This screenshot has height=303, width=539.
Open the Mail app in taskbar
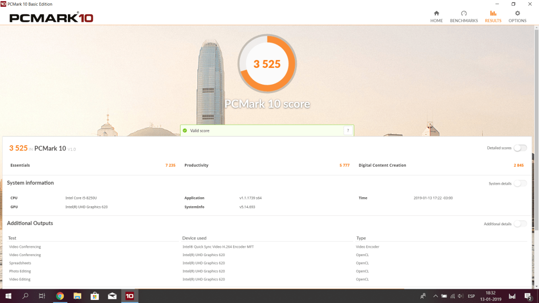(x=112, y=296)
